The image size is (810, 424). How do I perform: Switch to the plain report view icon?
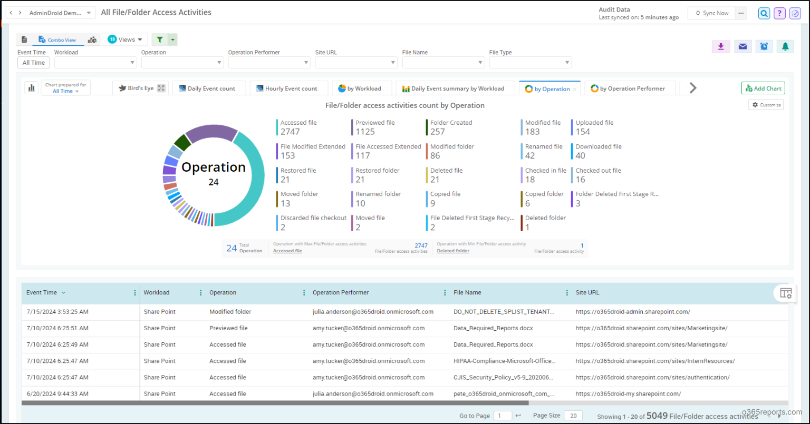tap(24, 40)
